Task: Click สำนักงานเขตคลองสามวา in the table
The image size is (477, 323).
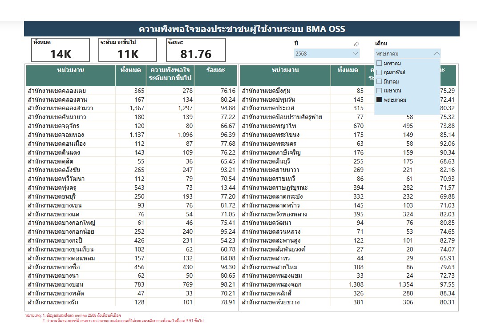Action: [60, 108]
